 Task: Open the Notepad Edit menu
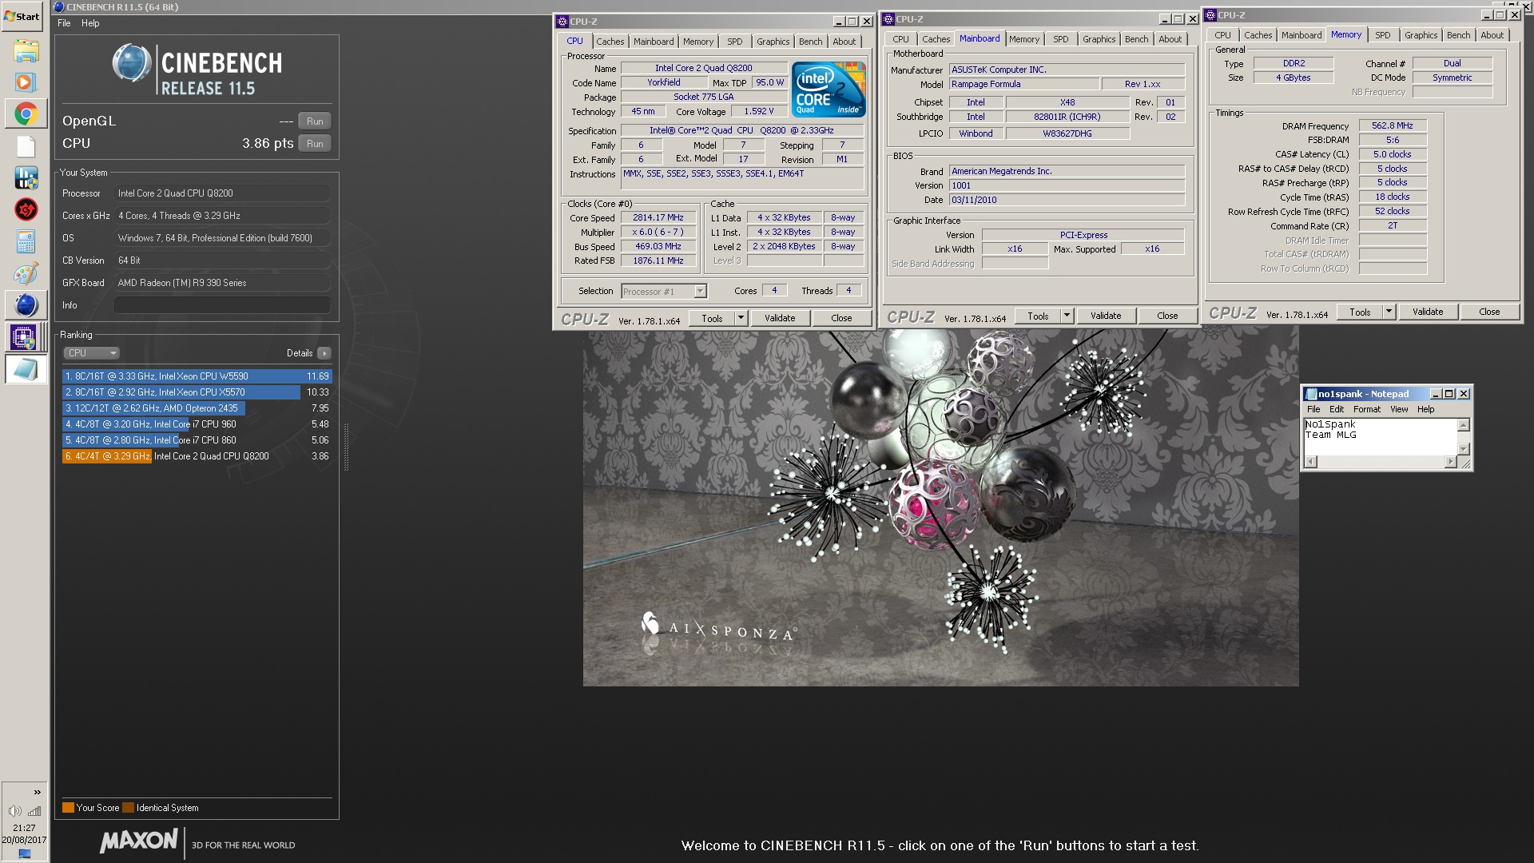pyautogui.click(x=1336, y=409)
